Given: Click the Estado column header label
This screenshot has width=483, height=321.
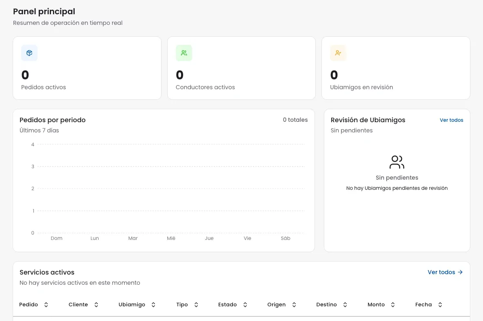Looking at the screenshot, I should click(x=227, y=304).
